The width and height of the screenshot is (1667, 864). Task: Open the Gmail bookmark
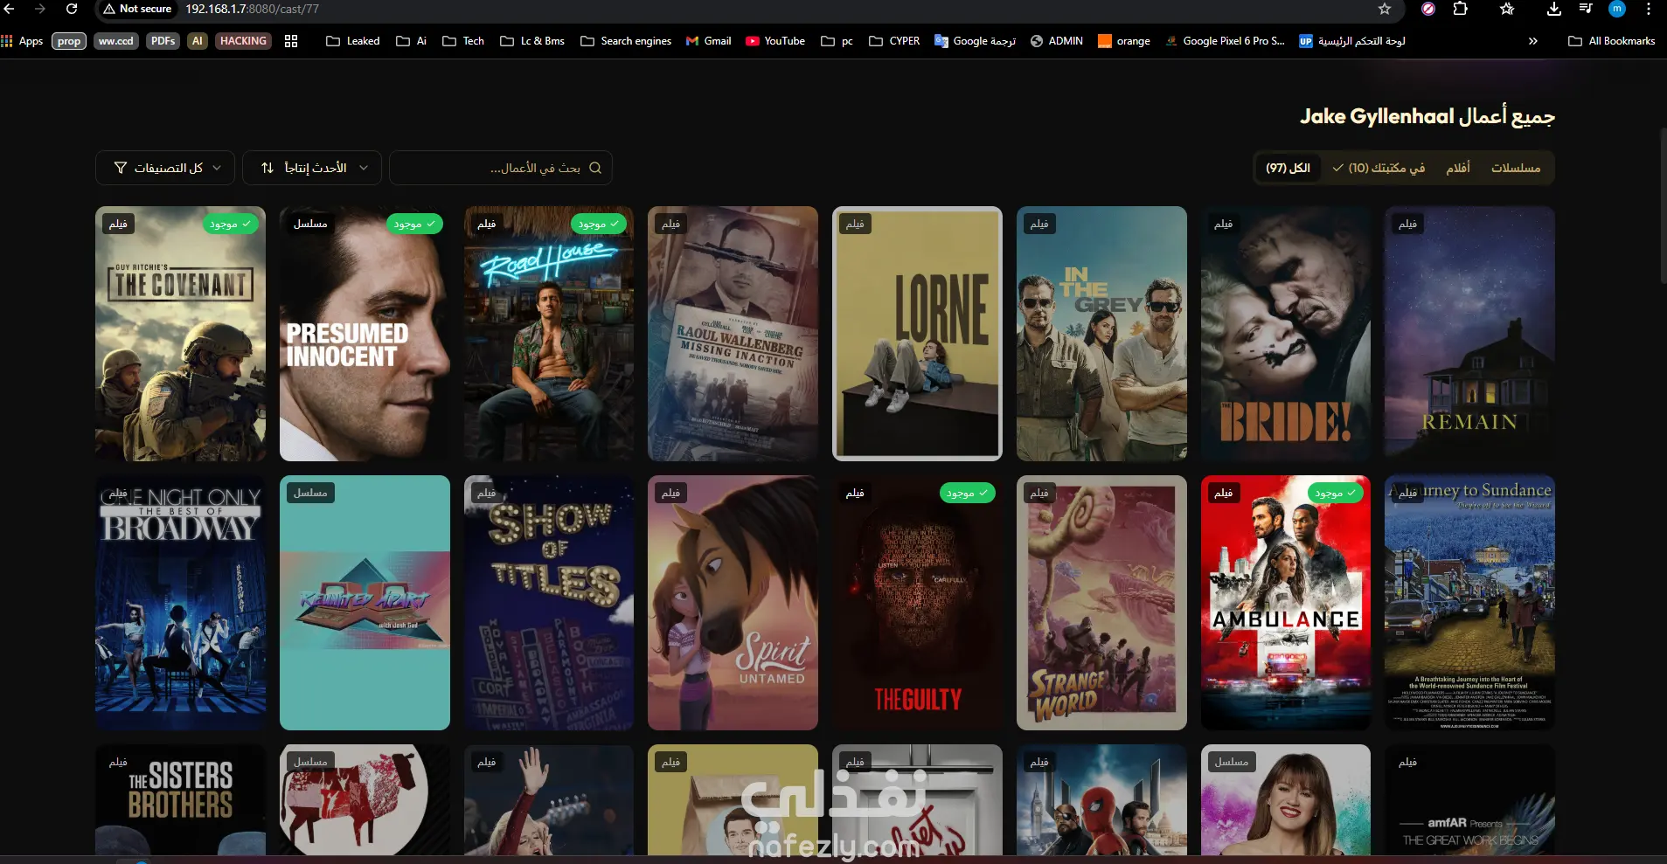(x=709, y=41)
